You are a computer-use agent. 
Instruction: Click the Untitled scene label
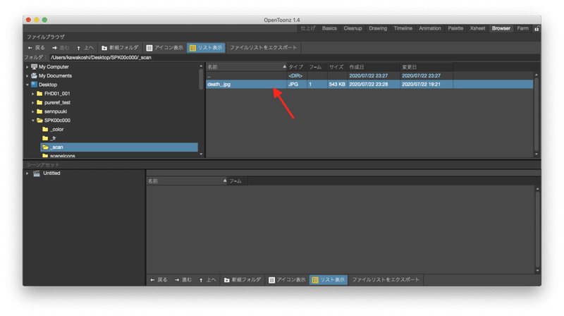(51, 174)
